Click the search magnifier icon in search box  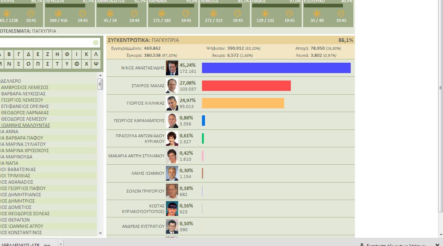(x=96, y=43)
